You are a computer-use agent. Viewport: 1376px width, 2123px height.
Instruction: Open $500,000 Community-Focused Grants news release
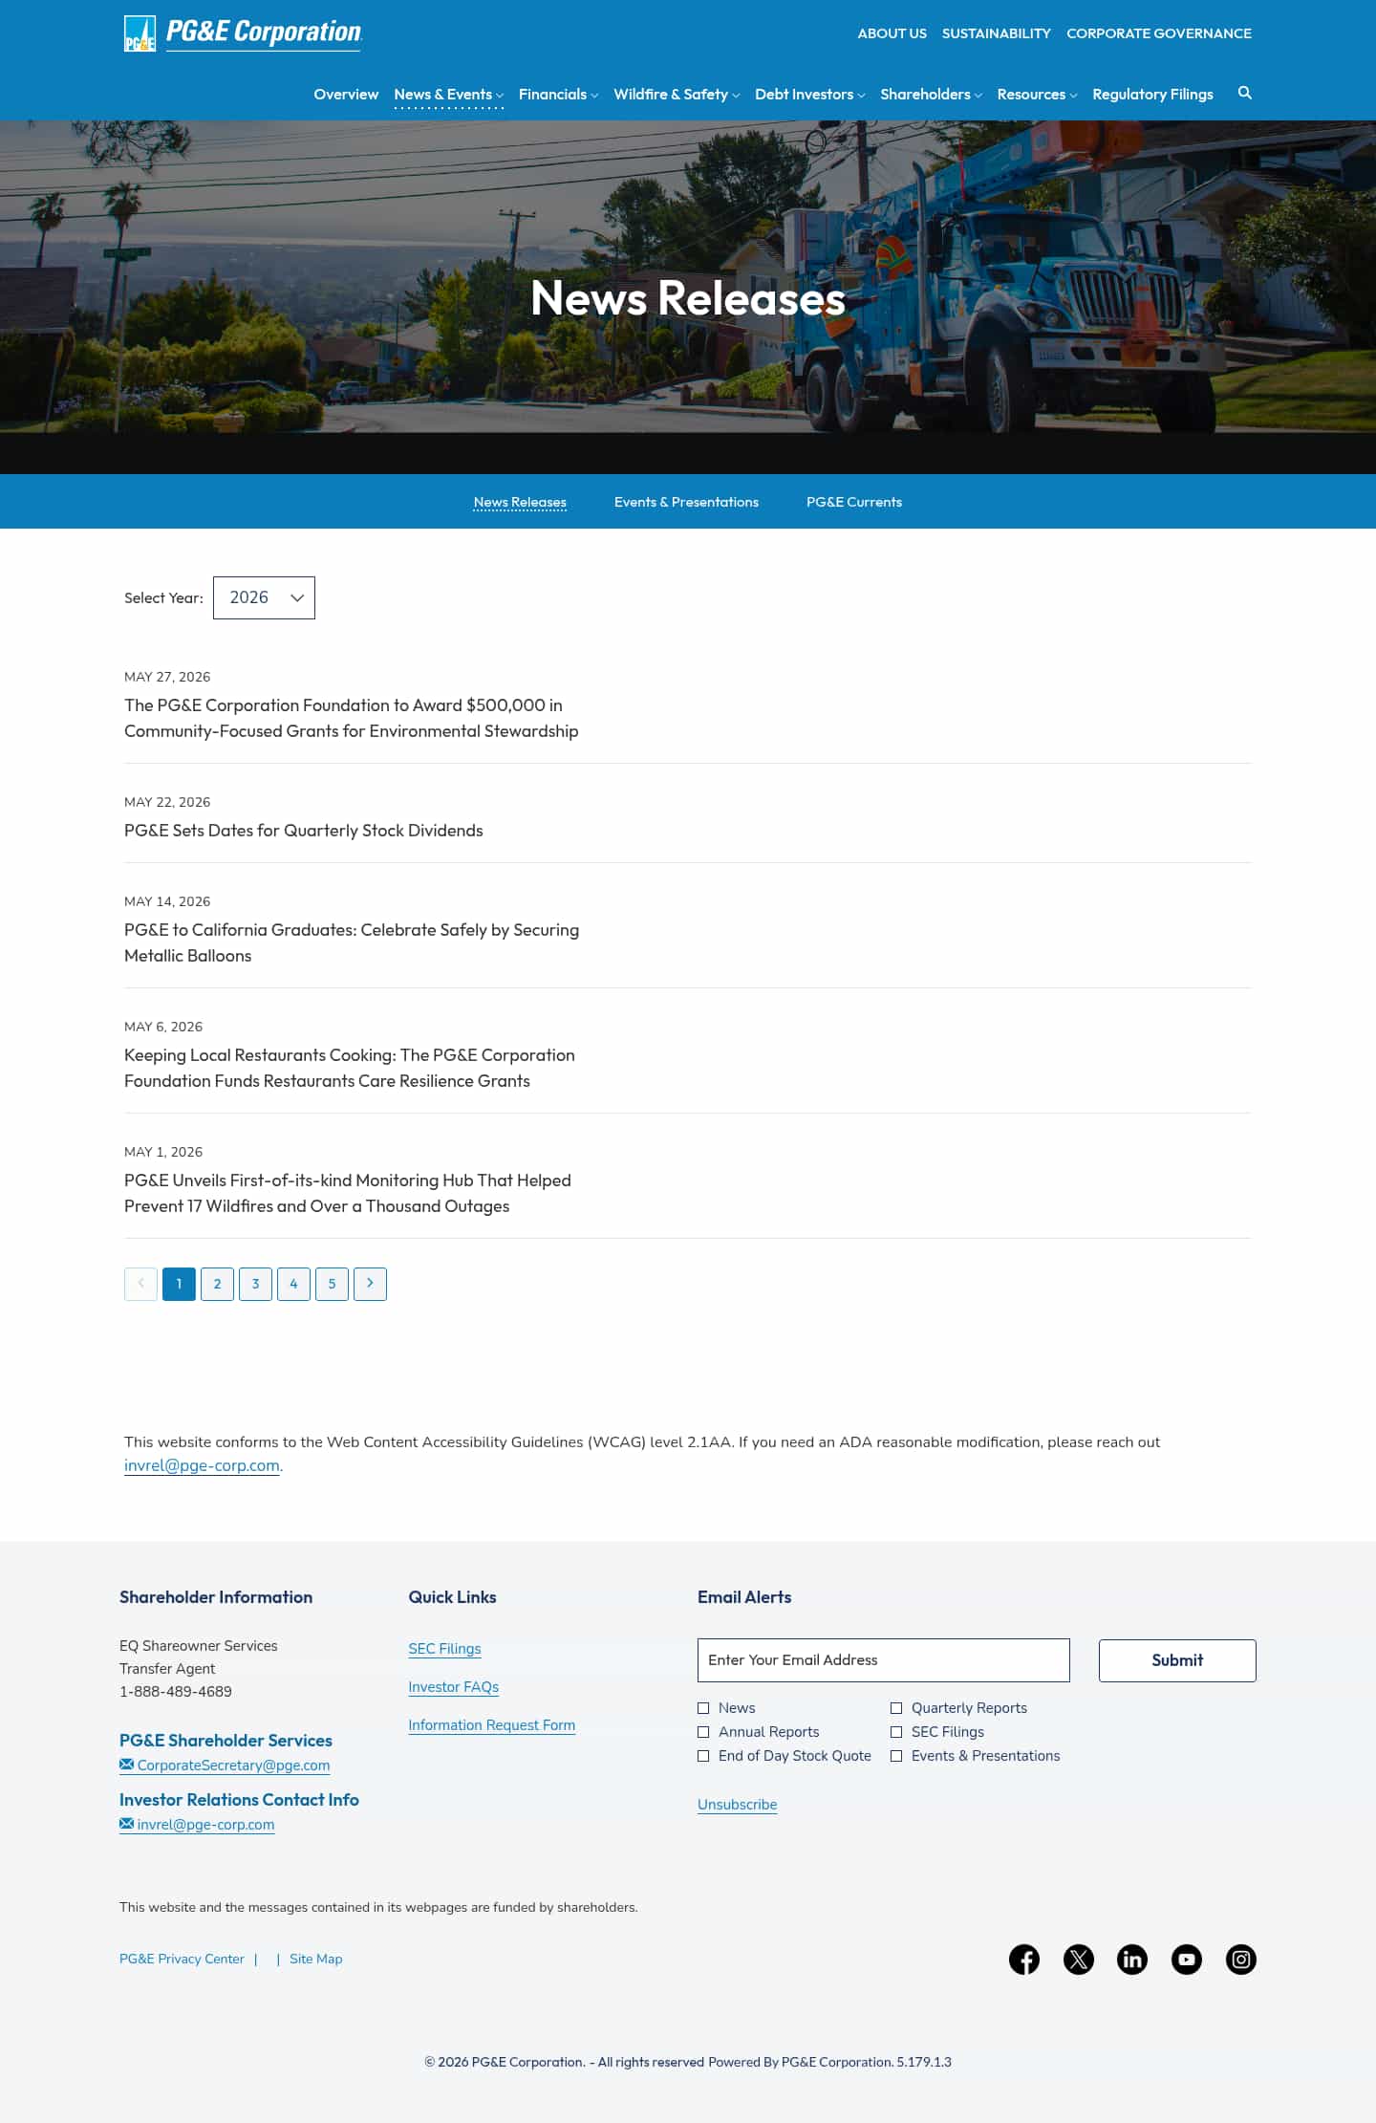(351, 718)
